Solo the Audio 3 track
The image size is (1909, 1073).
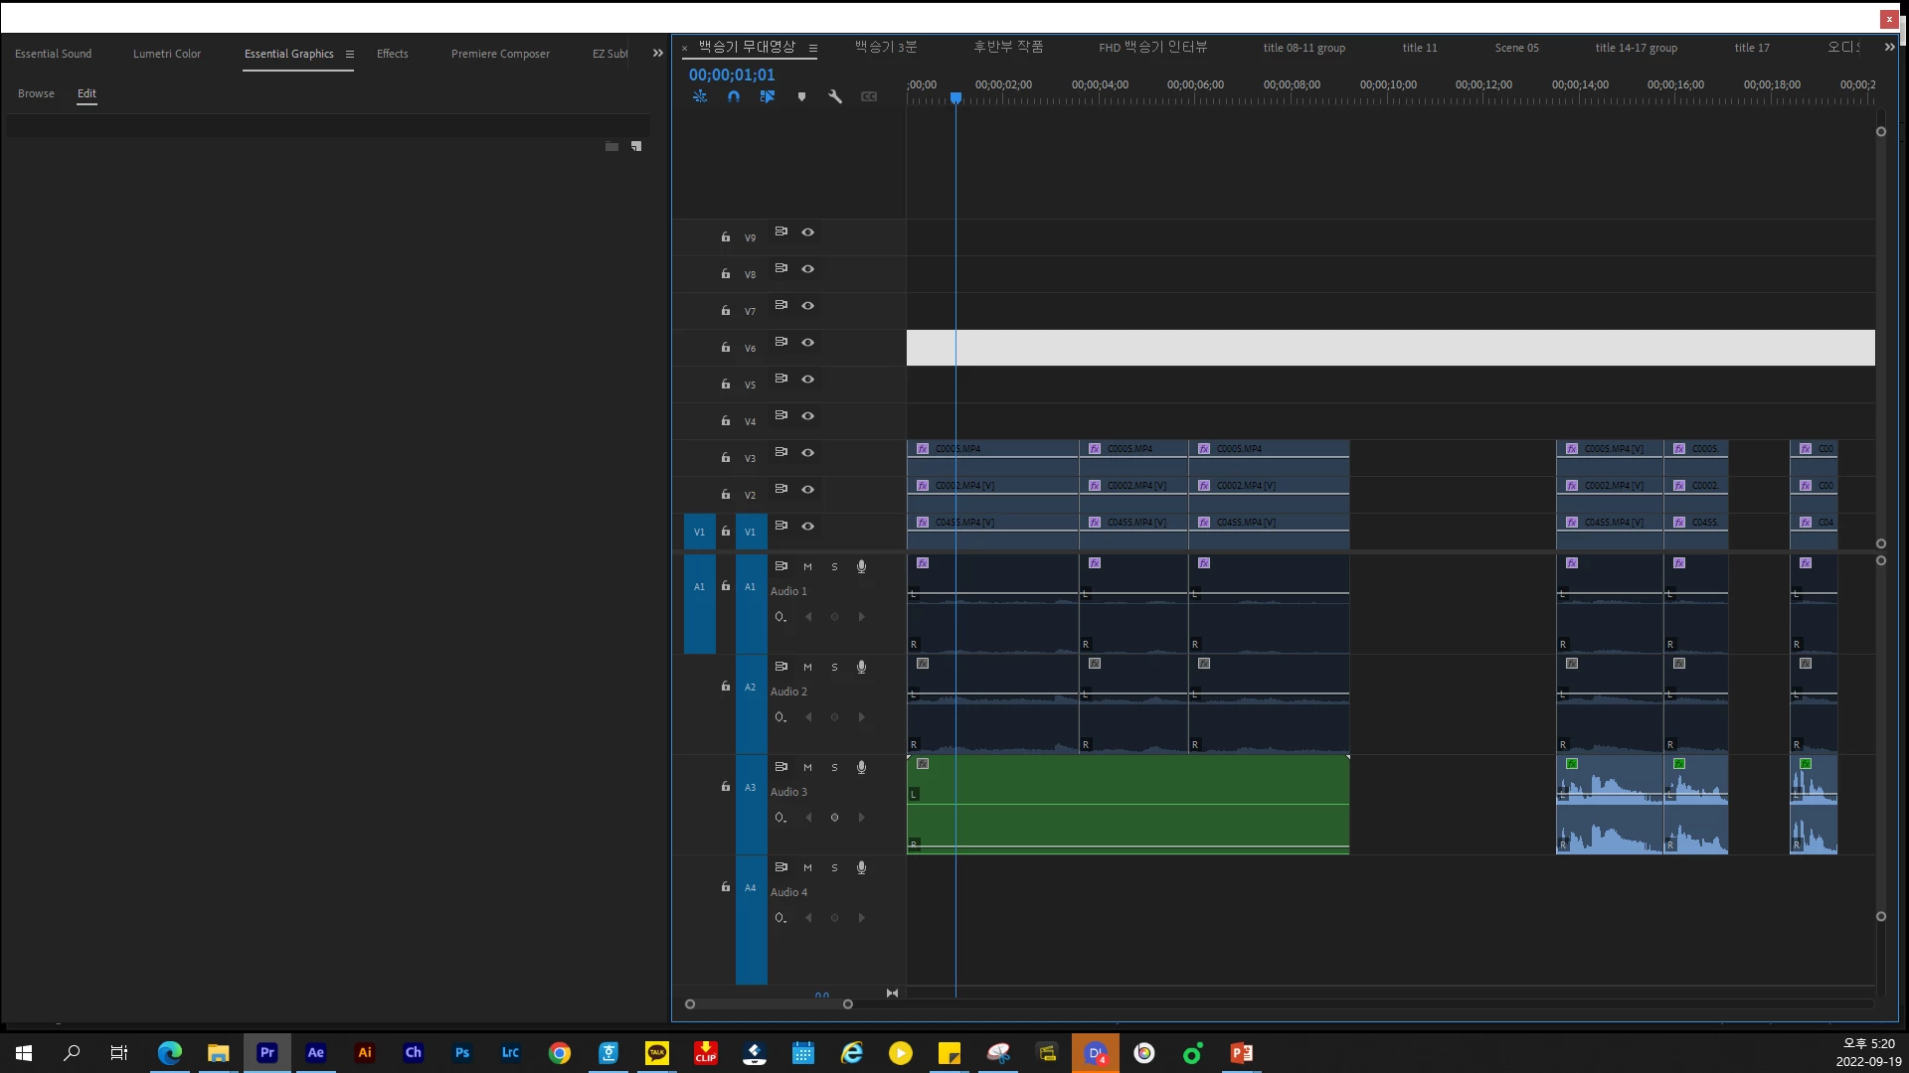pos(834,767)
